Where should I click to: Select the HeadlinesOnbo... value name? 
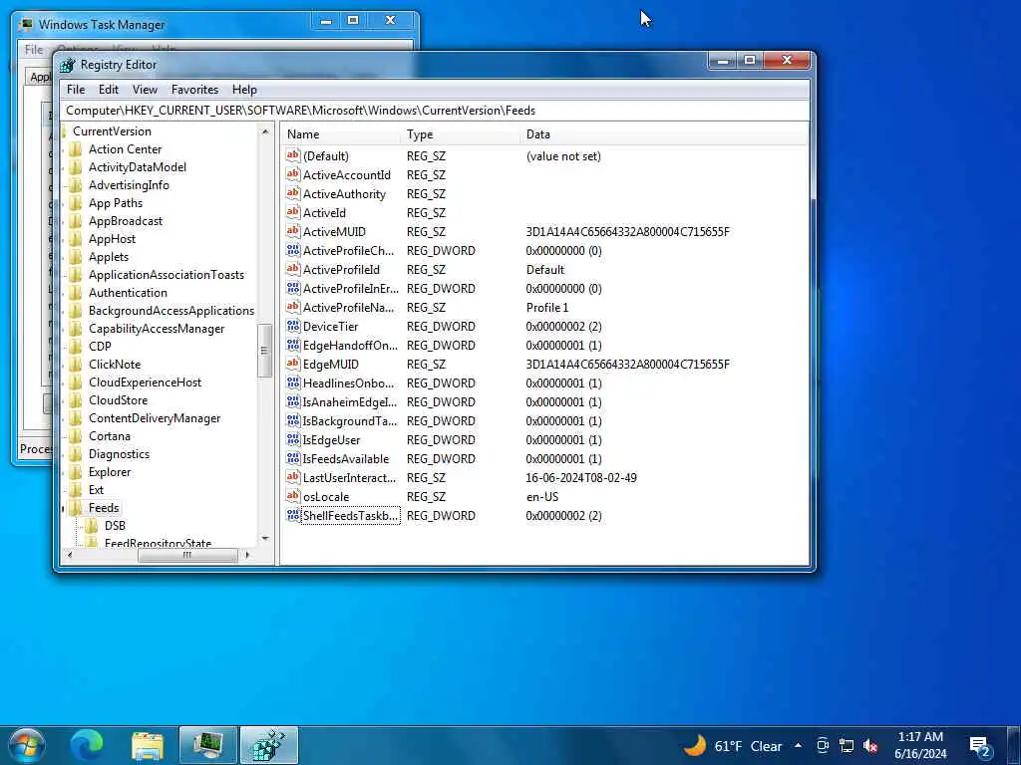(x=348, y=383)
